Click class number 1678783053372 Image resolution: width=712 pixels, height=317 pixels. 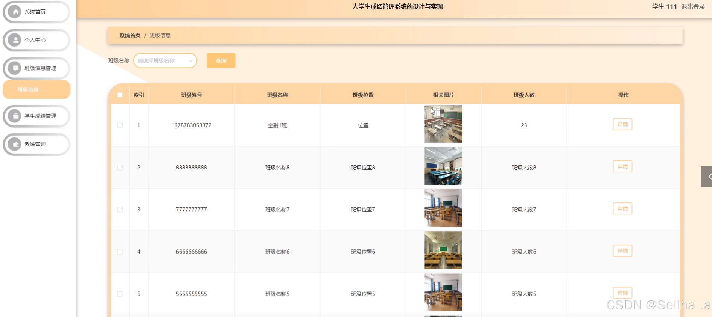tap(192, 125)
